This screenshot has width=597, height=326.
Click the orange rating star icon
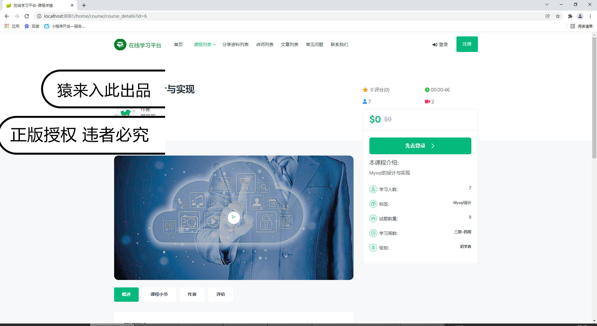tap(365, 90)
